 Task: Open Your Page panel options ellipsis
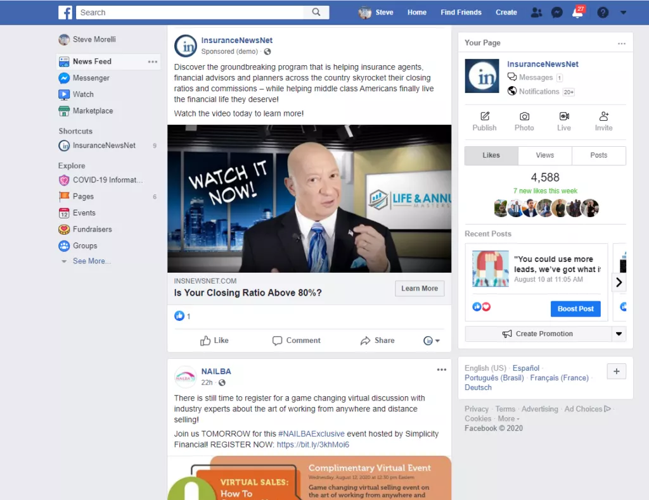(x=622, y=44)
